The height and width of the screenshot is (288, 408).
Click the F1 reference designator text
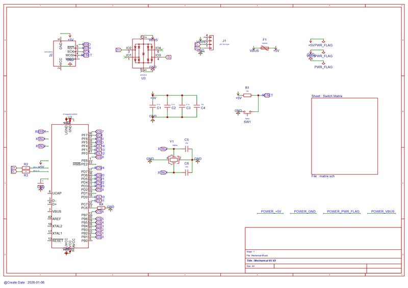265,40
